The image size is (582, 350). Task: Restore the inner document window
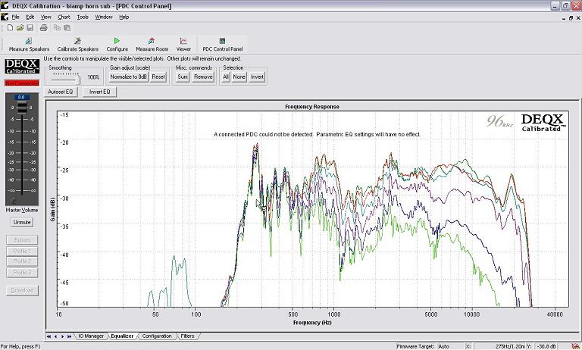coord(571,17)
